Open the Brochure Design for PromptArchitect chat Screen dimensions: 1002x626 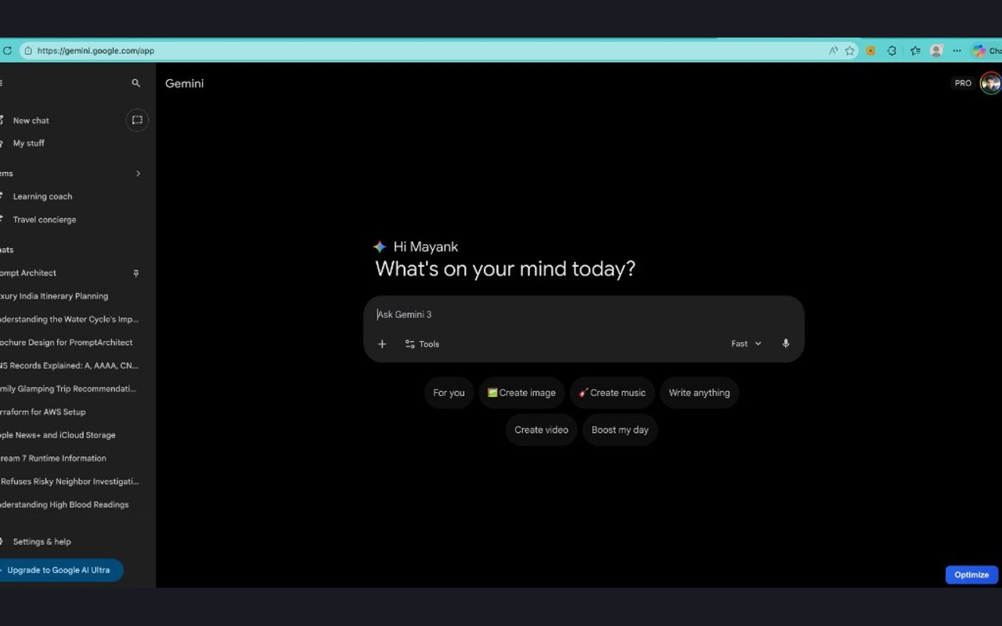66,343
